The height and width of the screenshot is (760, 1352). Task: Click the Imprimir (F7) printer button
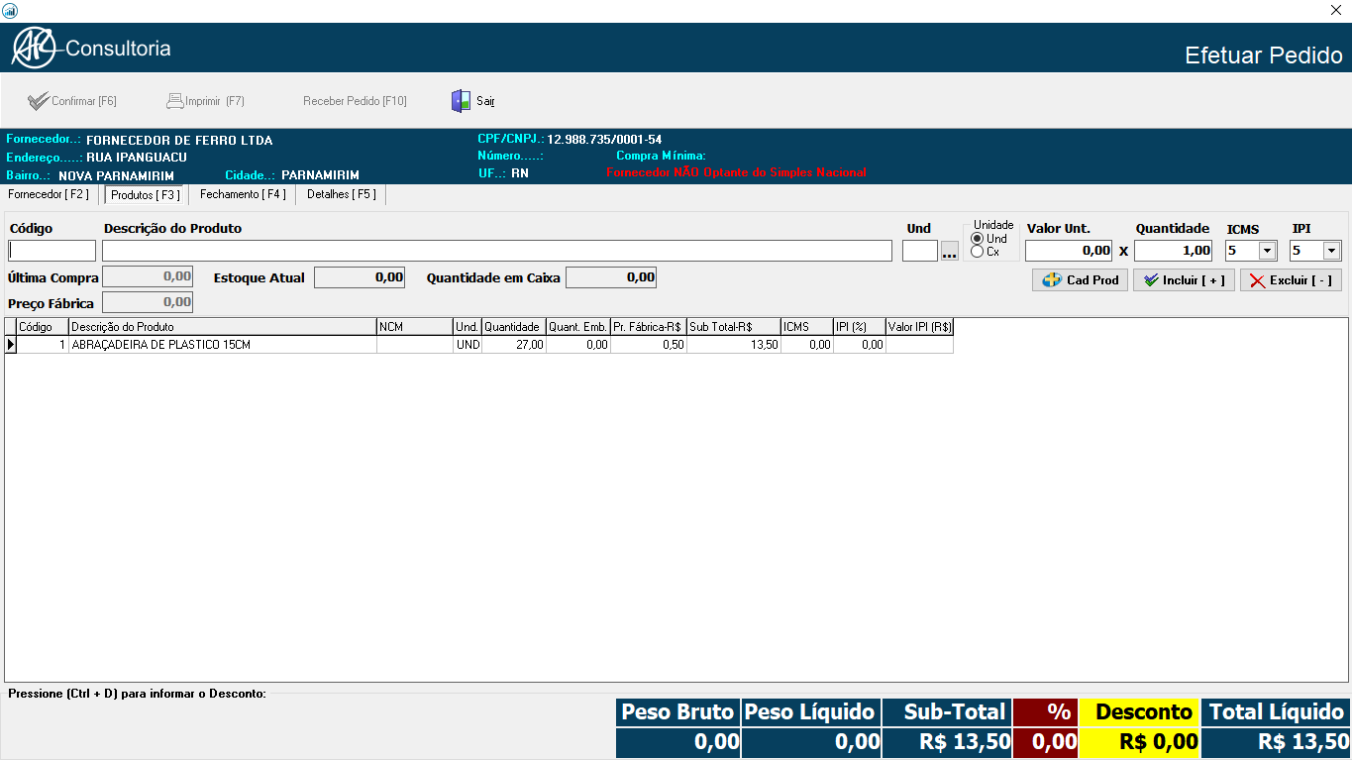pyautogui.click(x=205, y=101)
